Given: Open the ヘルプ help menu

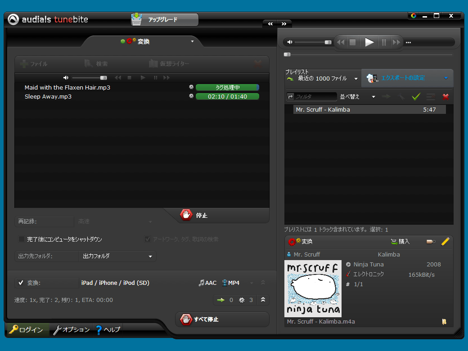Looking at the screenshot, I should [108, 330].
